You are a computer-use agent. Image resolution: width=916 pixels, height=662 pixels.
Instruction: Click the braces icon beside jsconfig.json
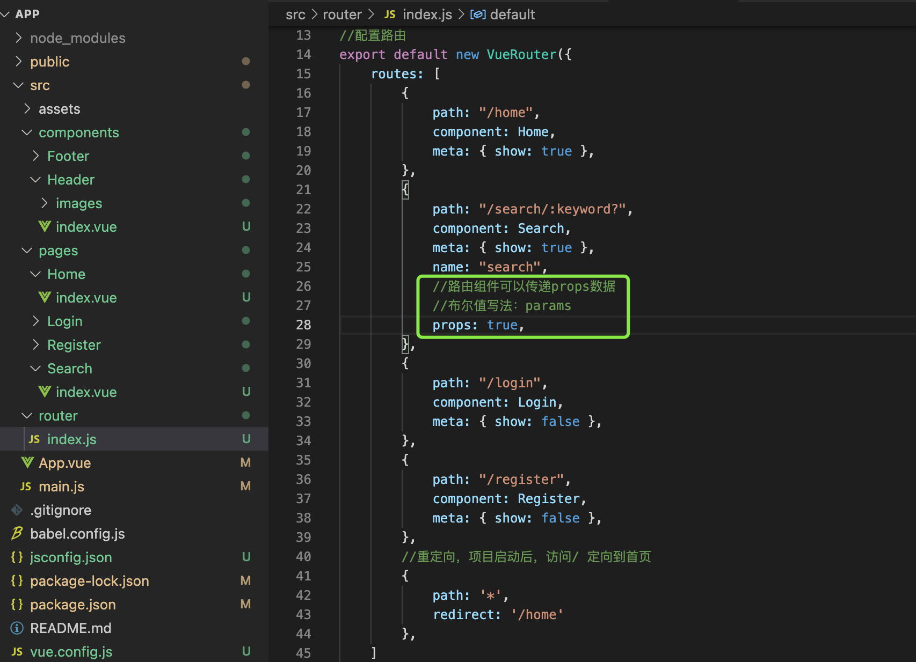[17, 557]
